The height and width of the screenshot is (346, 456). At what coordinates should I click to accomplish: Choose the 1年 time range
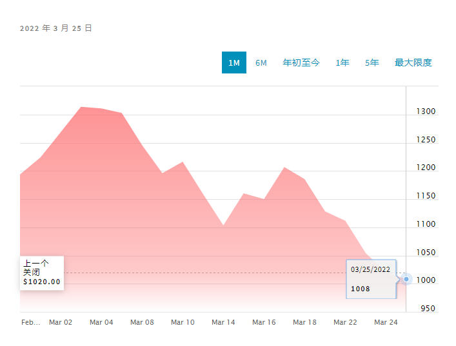coord(342,62)
